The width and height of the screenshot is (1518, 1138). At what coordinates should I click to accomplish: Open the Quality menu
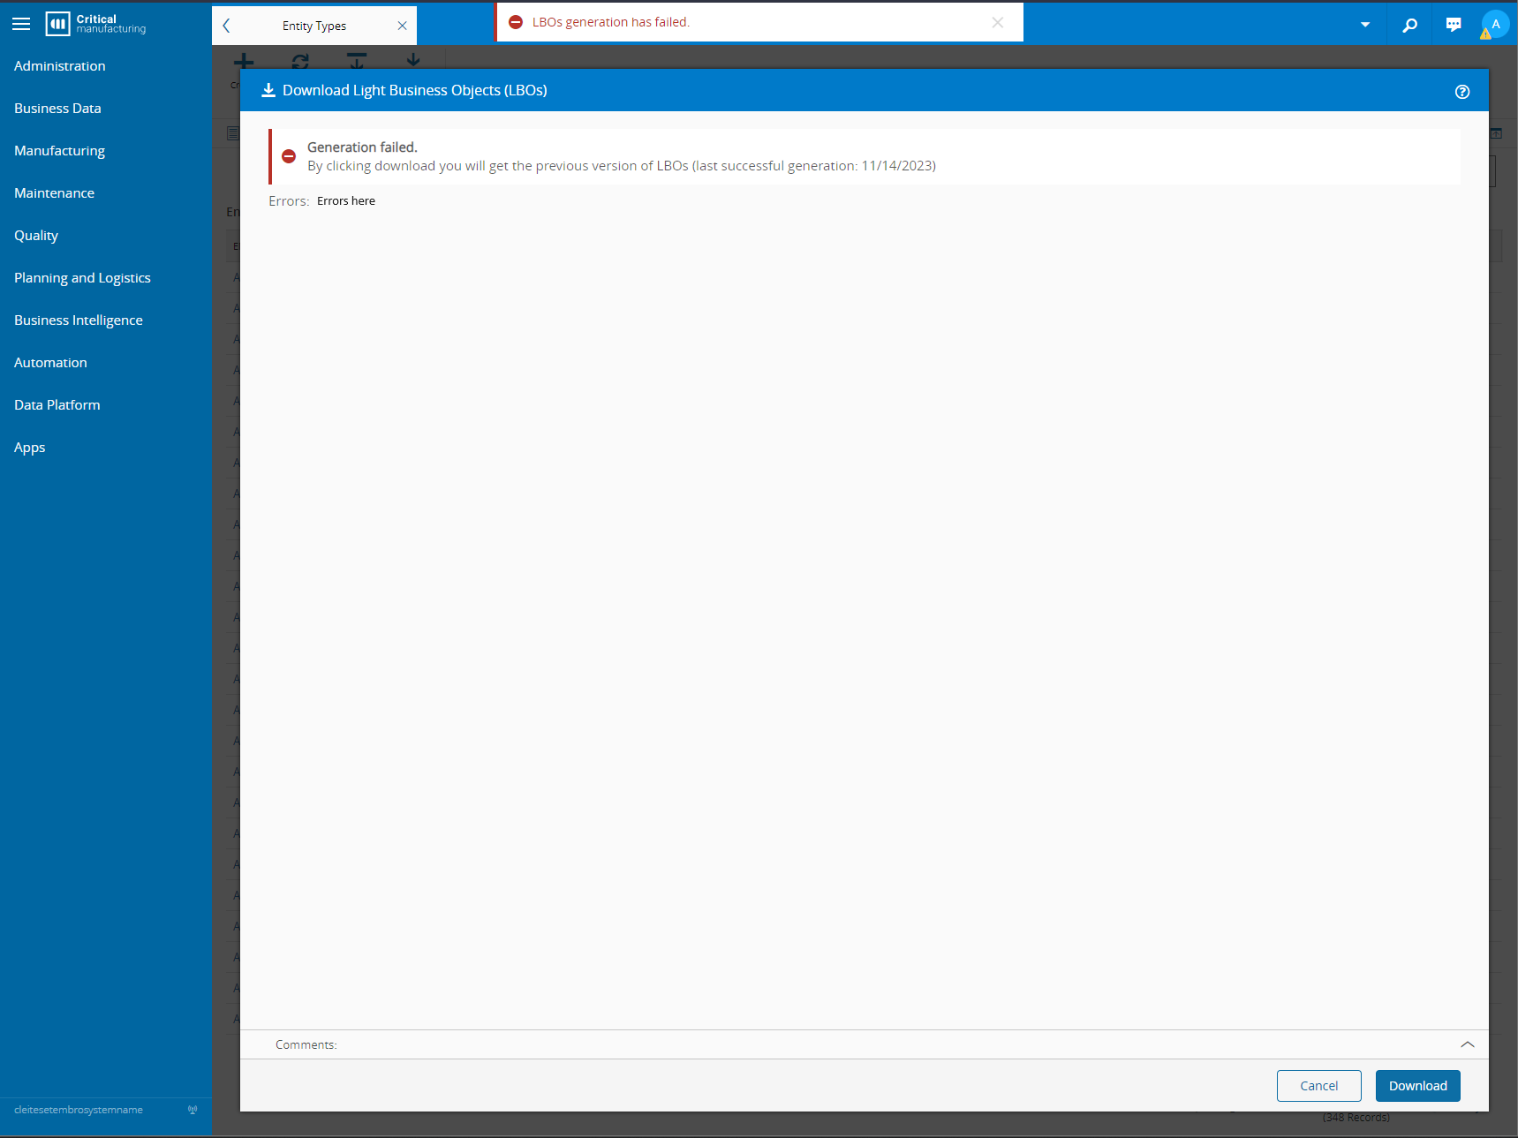tap(36, 236)
